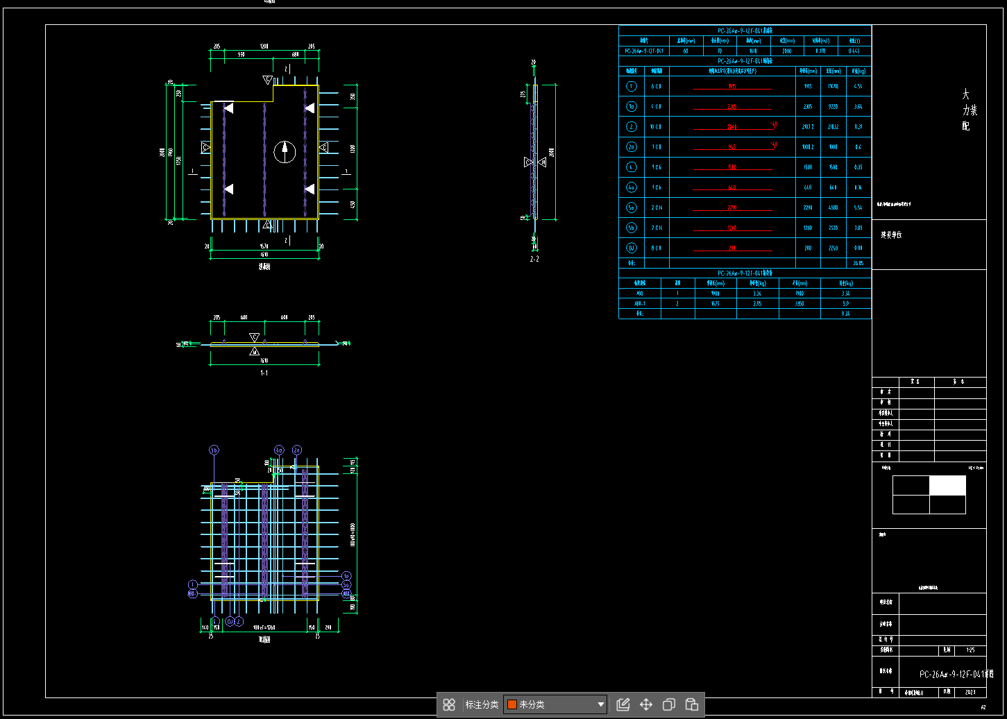Click the copy overlapping-squares icon
This screenshot has height=719, width=1007.
point(668,704)
